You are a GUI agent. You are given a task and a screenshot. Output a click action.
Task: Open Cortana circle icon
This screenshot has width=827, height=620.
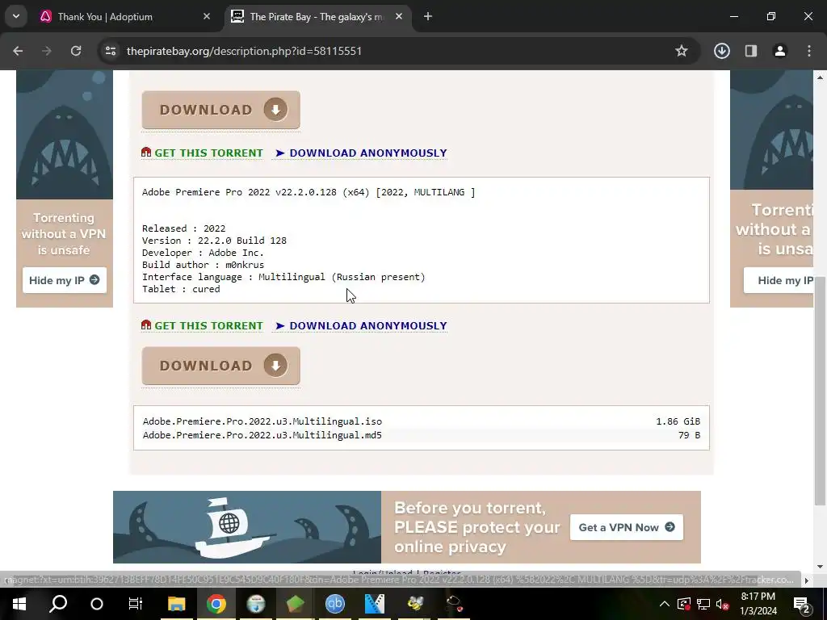97,604
